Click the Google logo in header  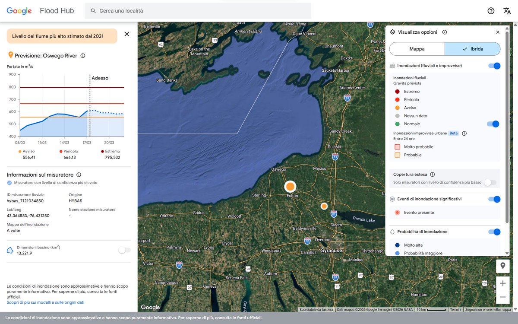pos(19,11)
